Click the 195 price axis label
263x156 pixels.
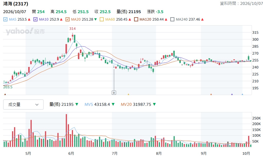point(255,88)
